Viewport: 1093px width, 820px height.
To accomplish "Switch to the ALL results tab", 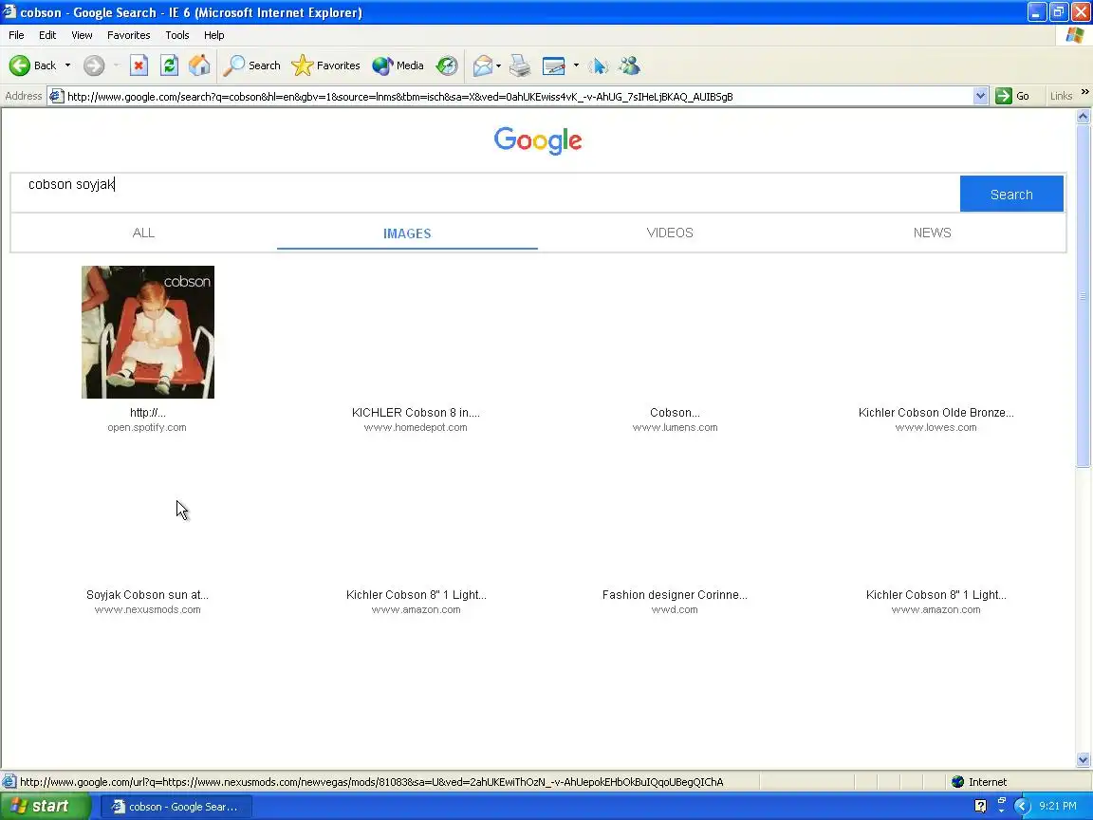I will pyautogui.click(x=143, y=233).
